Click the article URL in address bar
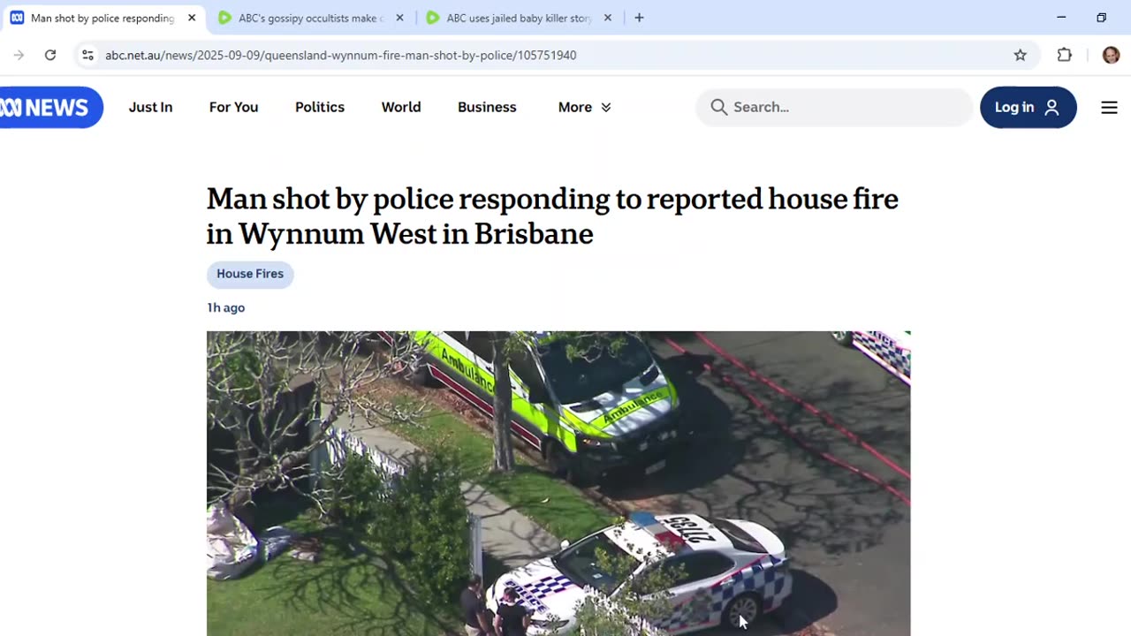 341,55
